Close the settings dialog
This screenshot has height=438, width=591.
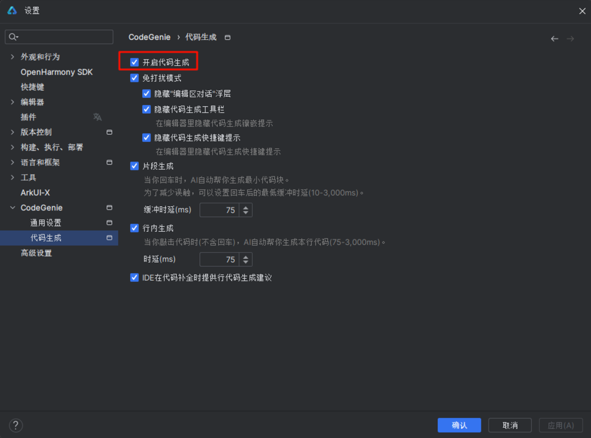click(582, 11)
